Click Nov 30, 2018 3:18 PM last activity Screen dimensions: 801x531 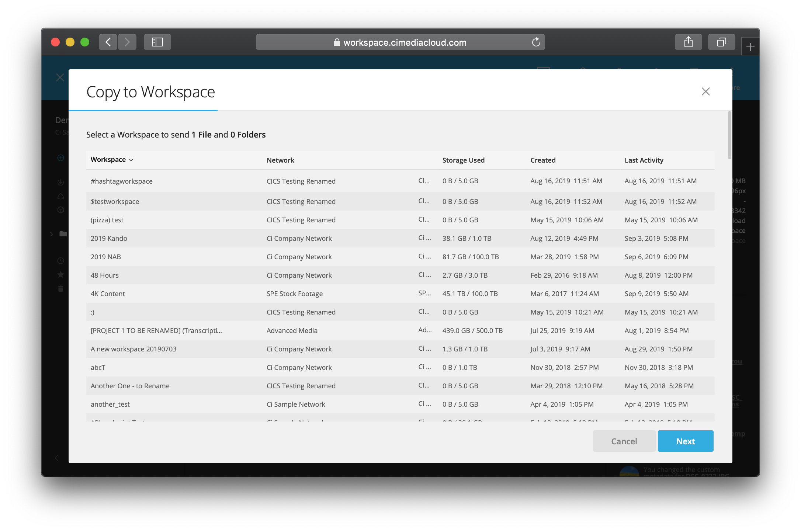659,367
